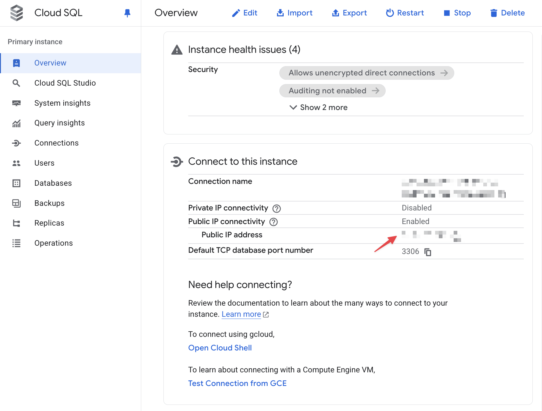Open Query insights from the sidebar
This screenshot has width=542, height=411.
[x=59, y=123]
